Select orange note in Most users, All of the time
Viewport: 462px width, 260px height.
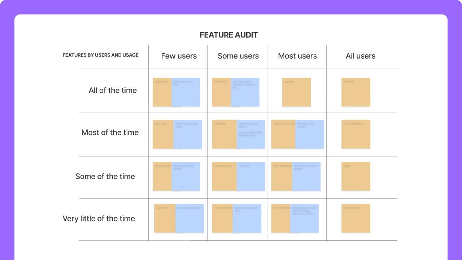(296, 92)
